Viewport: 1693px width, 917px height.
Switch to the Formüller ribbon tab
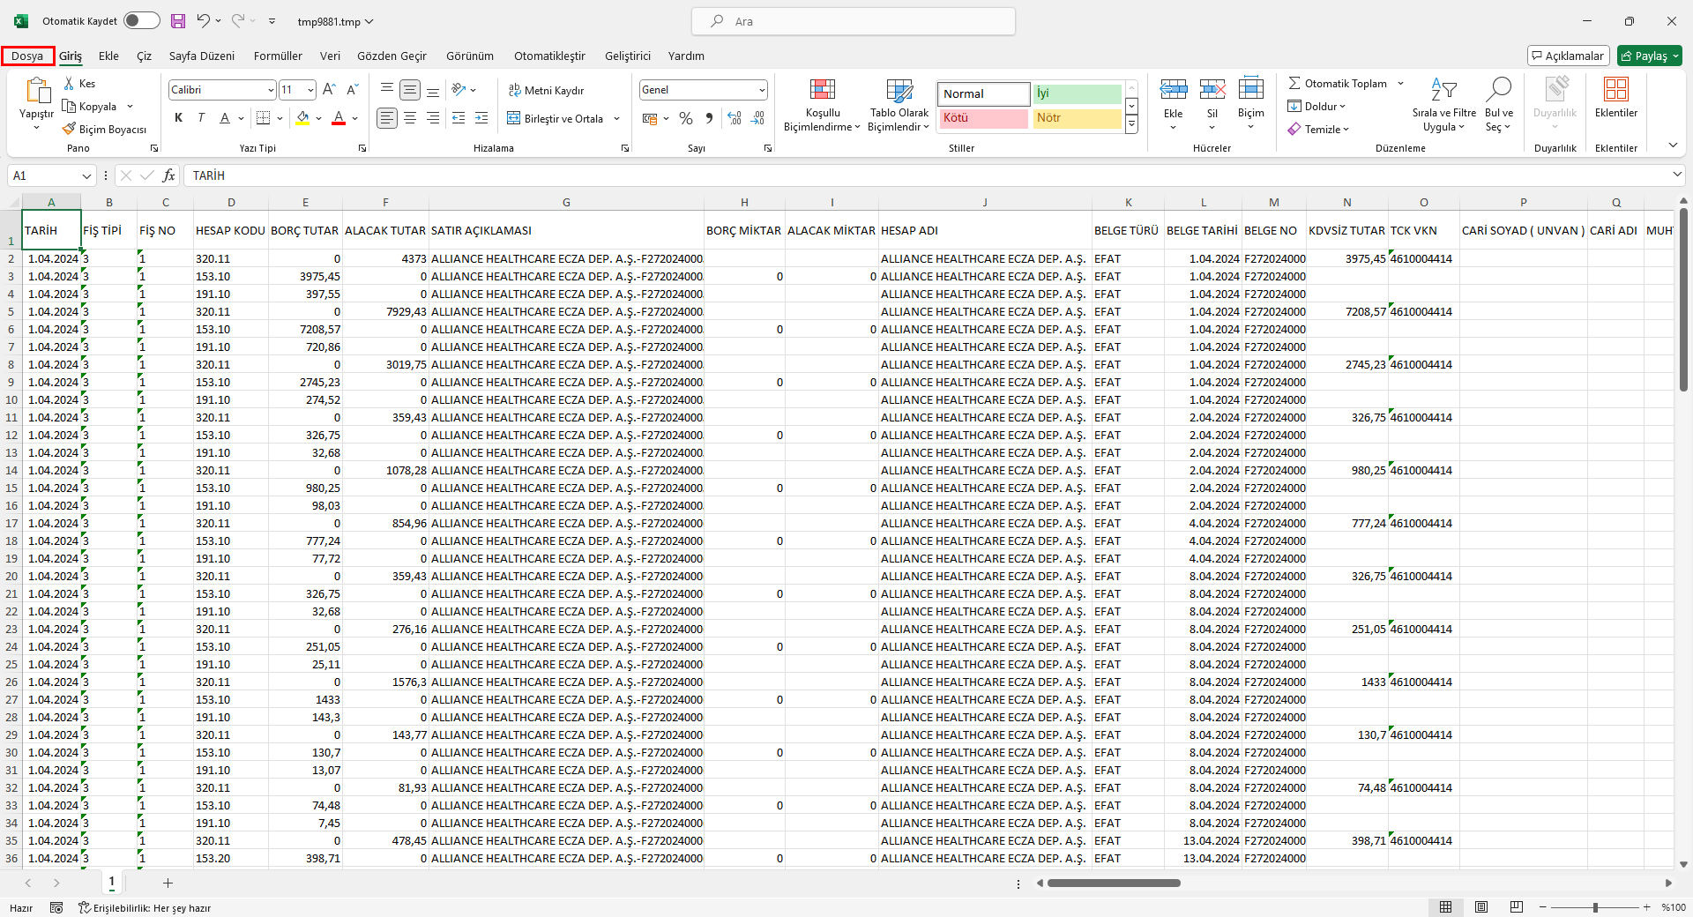point(278,56)
